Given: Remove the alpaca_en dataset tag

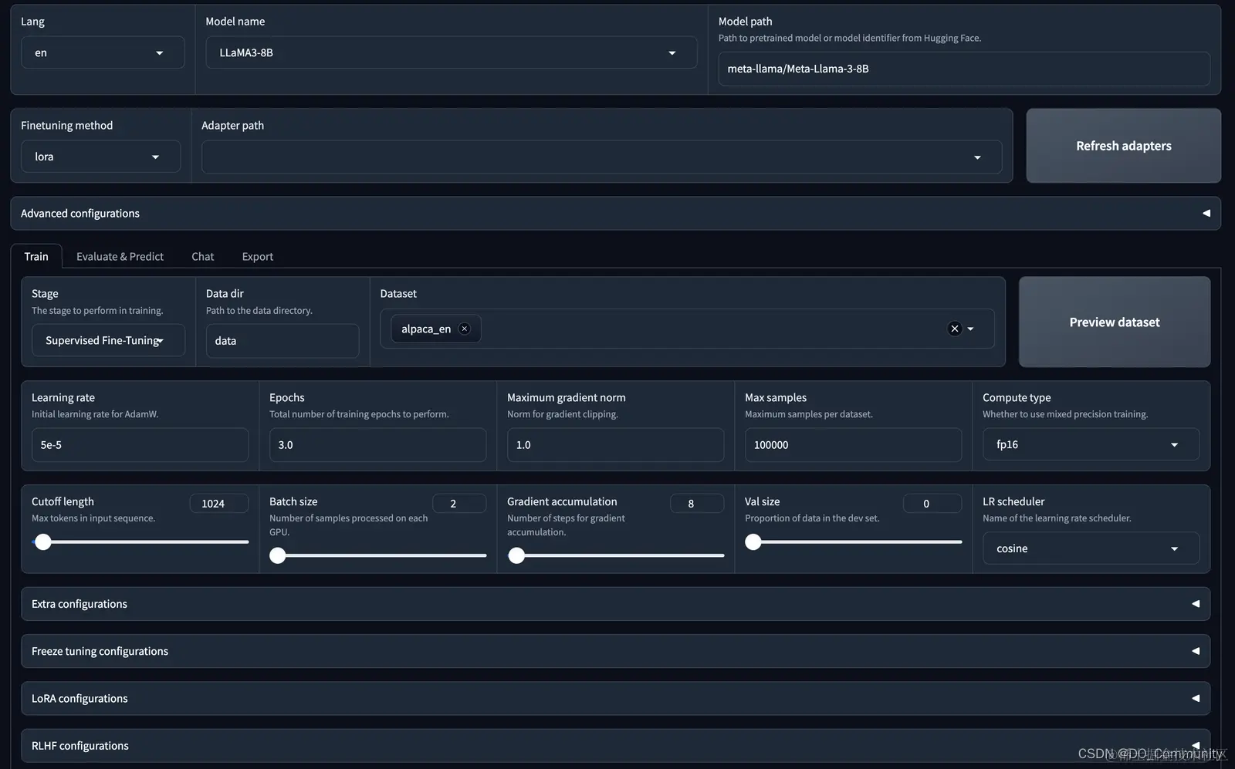Looking at the screenshot, I should point(464,329).
